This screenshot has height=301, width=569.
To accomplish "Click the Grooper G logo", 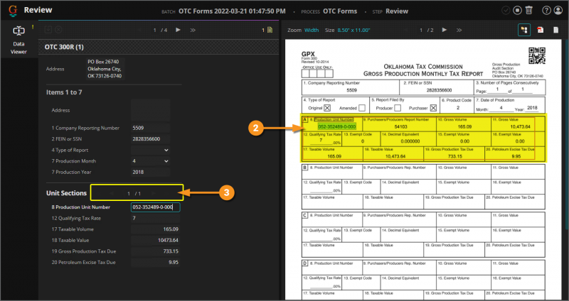I will click(x=13, y=11).
